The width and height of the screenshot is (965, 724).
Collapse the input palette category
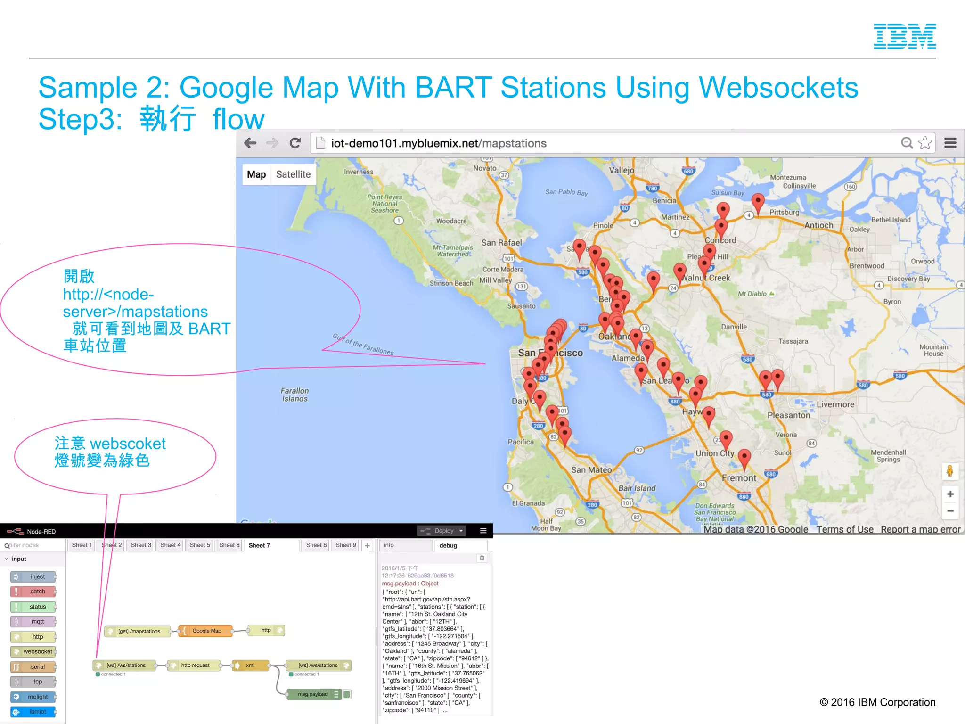(x=33, y=559)
